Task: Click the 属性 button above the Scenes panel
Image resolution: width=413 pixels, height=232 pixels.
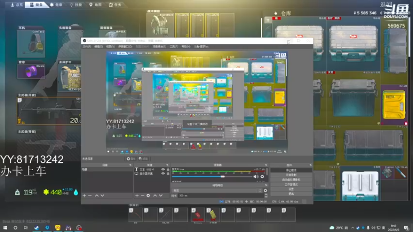Action: coord(131,159)
